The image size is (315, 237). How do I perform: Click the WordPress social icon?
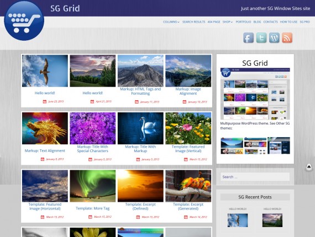click(274, 37)
